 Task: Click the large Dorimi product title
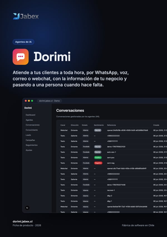[52, 57]
